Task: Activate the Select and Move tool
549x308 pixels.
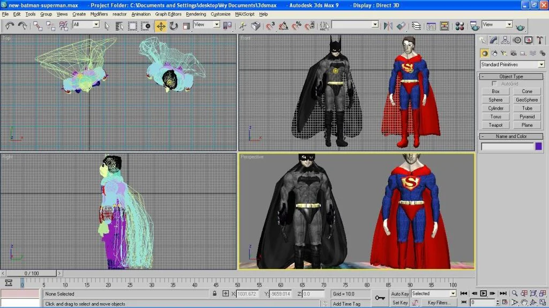Action: (161, 26)
